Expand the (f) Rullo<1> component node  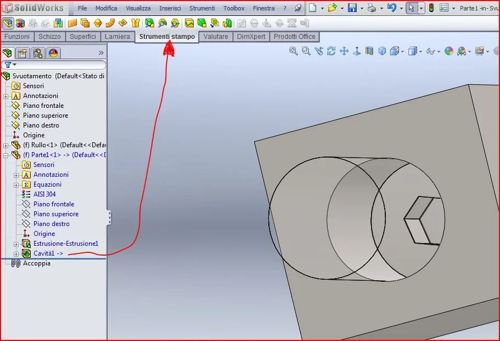[x=5, y=146]
